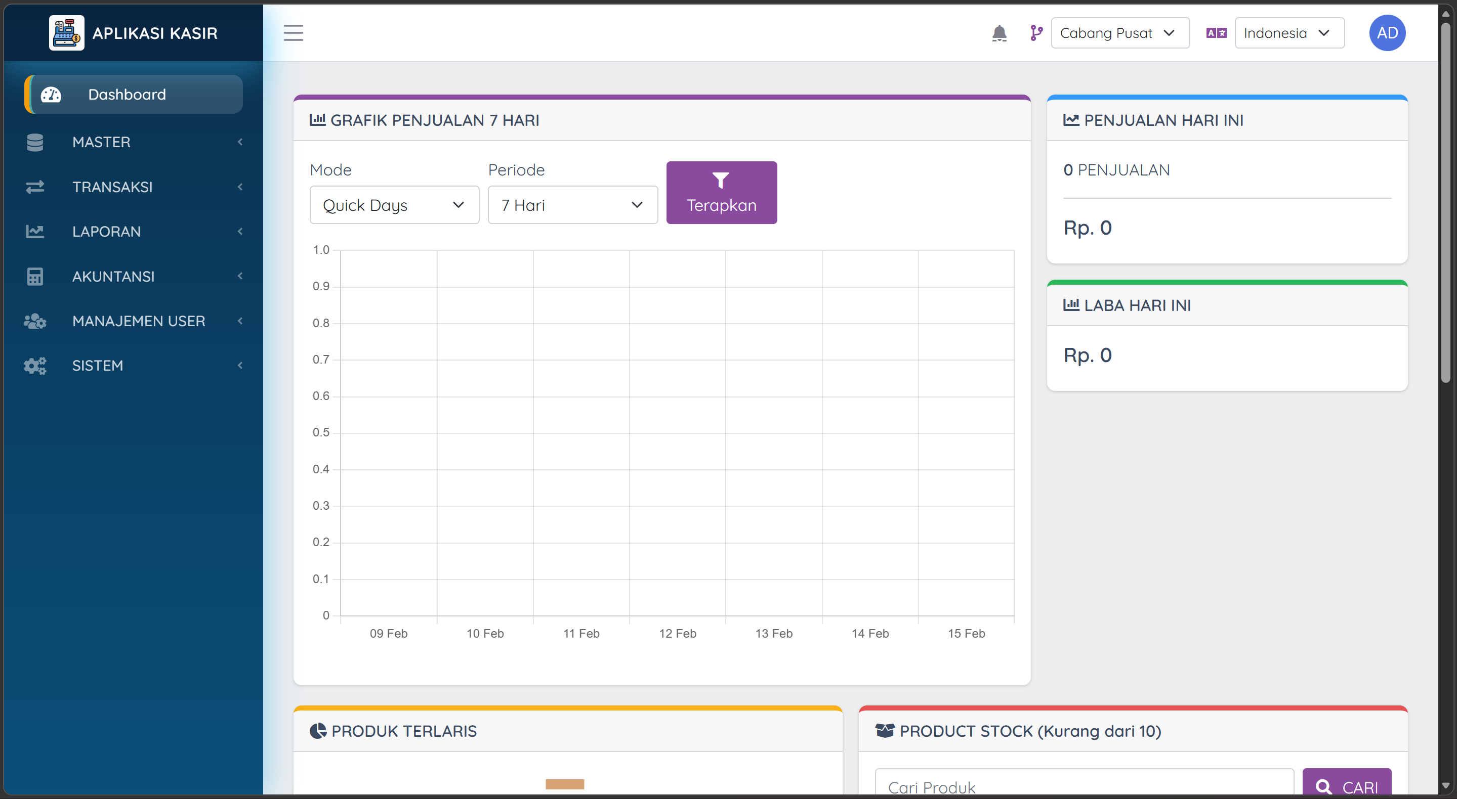Click the AKUNTANSI calculator icon
Viewport: 1457px width, 799px height.
(35, 276)
